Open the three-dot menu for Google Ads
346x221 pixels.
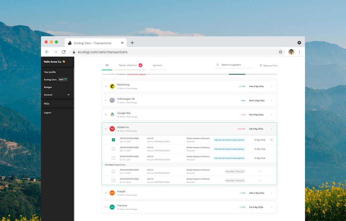pyautogui.click(x=272, y=115)
